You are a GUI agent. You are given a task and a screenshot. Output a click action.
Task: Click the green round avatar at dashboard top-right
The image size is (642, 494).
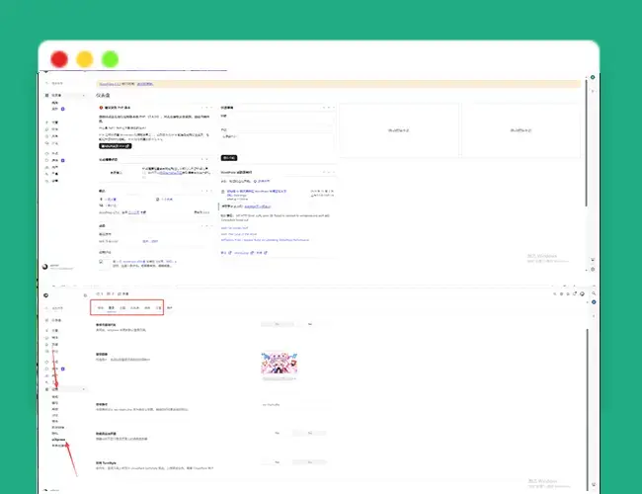[593, 76]
